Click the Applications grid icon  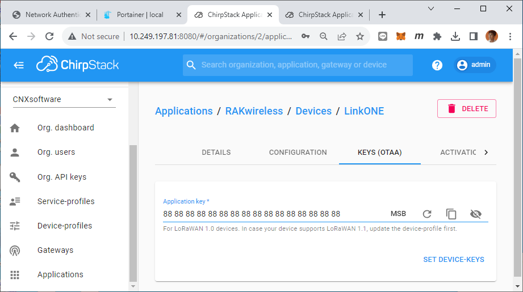tap(15, 275)
